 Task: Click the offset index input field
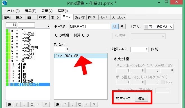[61, 49]
